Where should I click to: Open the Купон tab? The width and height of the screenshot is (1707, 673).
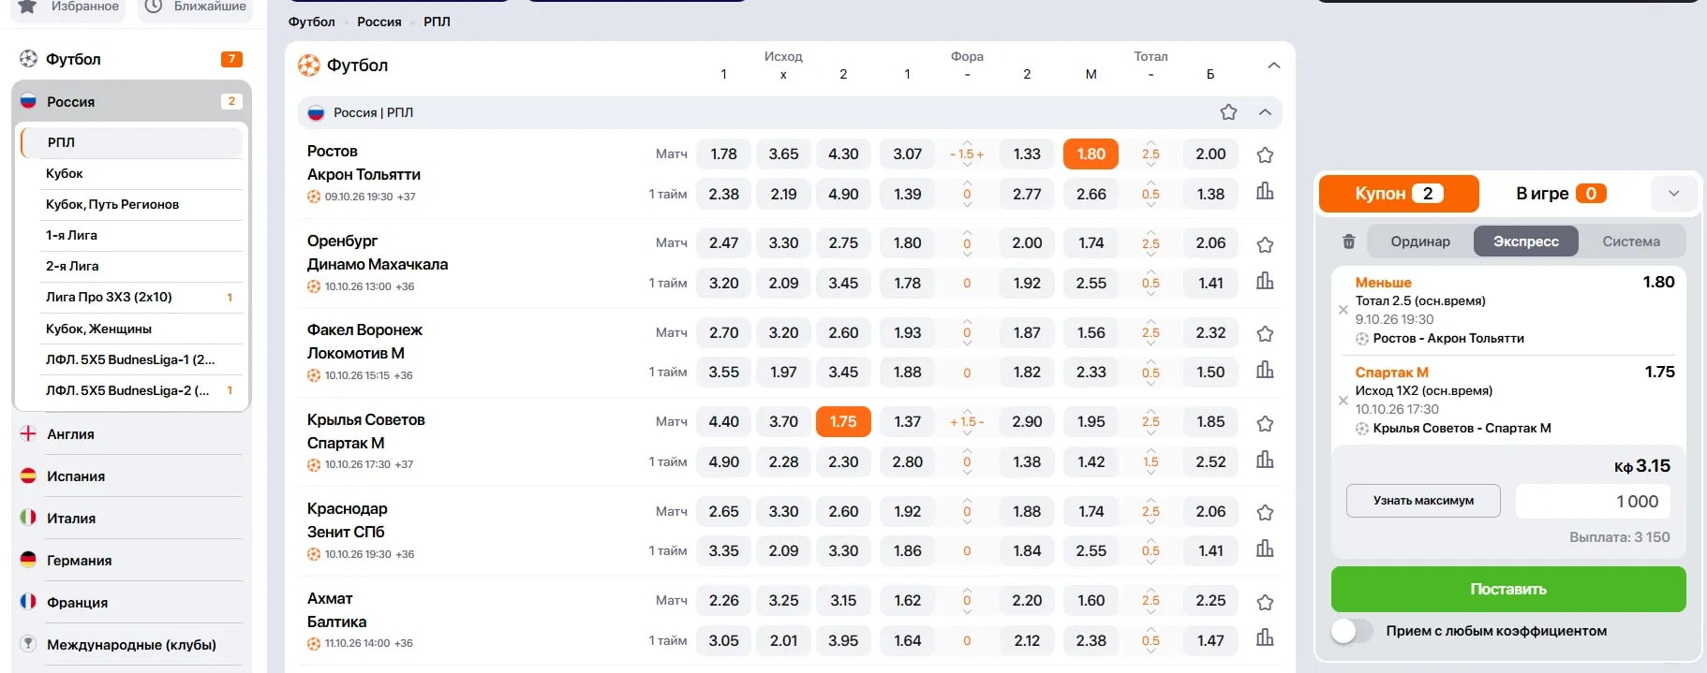coord(1399,194)
